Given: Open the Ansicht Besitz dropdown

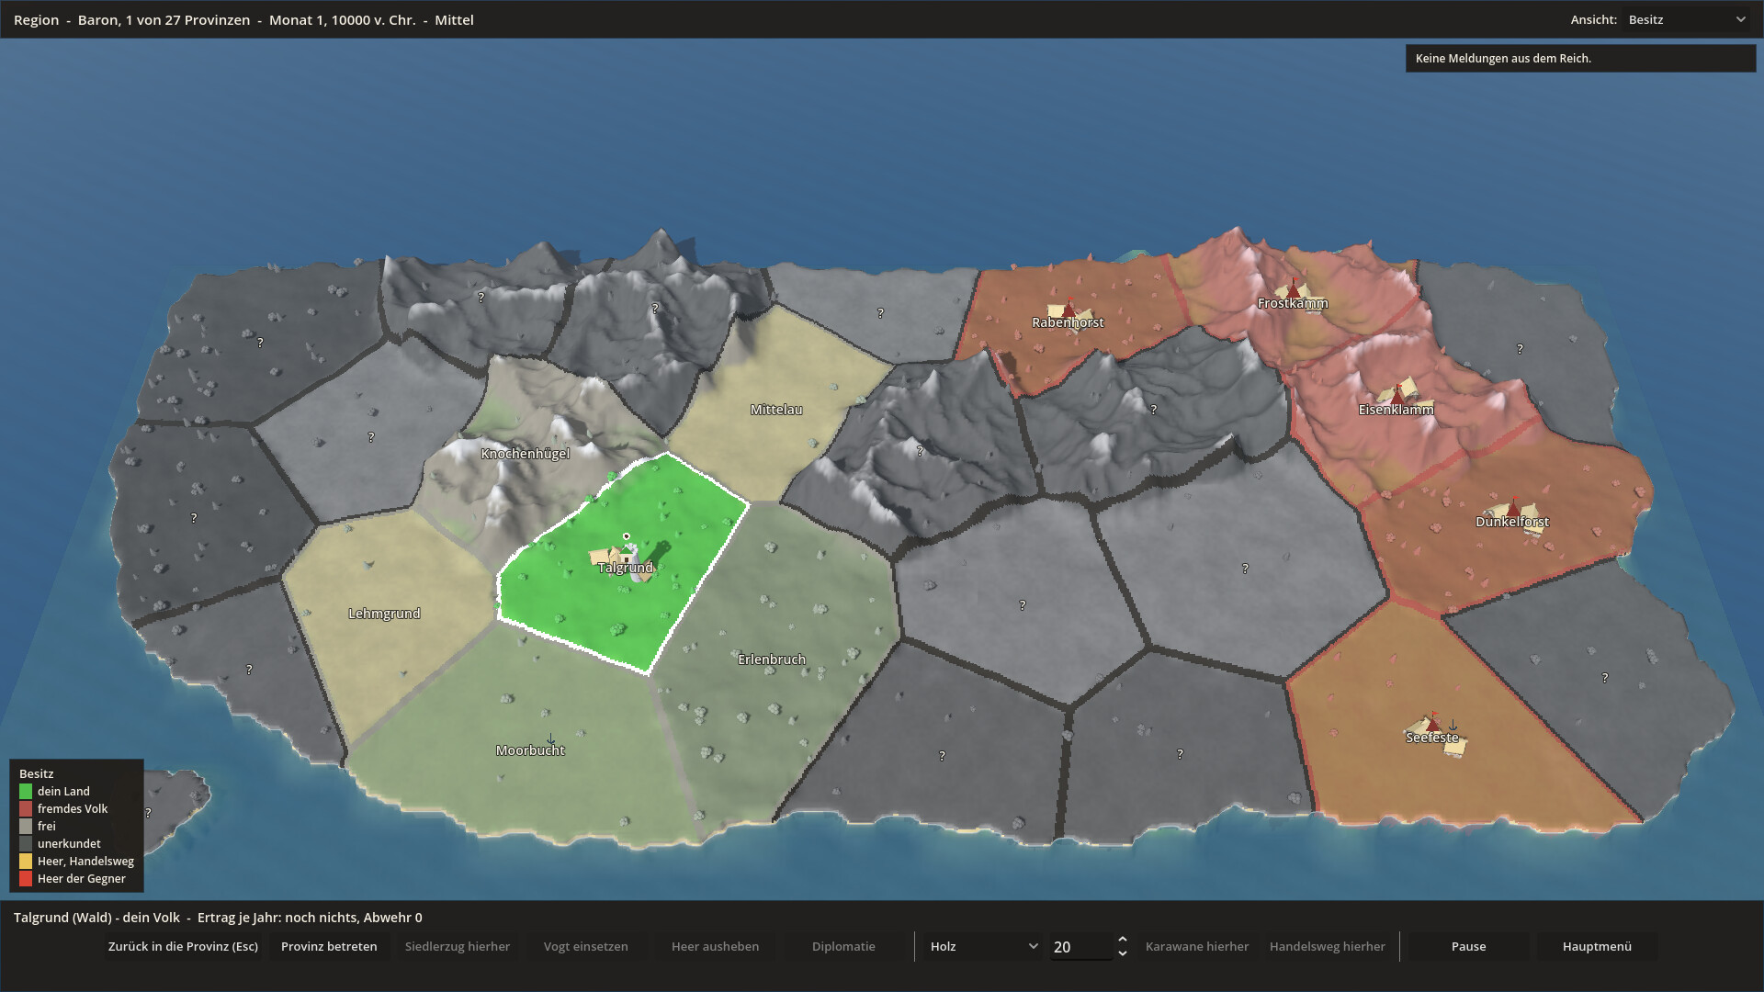Looking at the screenshot, I should [x=1687, y=19].
